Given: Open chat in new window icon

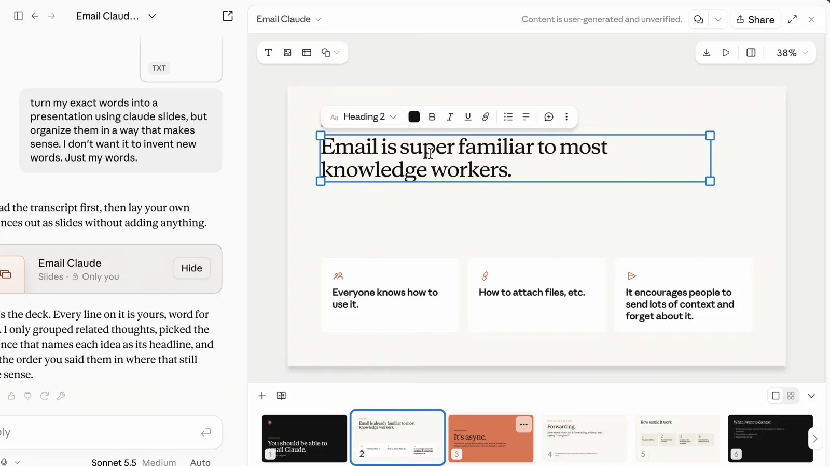Looking at the screenshot, I should click(228, 16).
